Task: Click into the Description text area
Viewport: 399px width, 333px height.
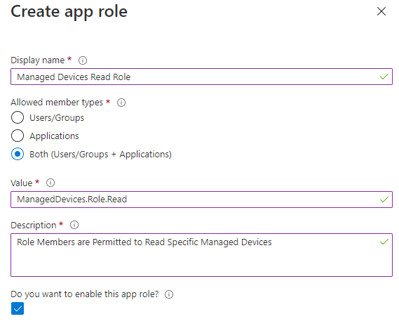Action: (201, 255)
